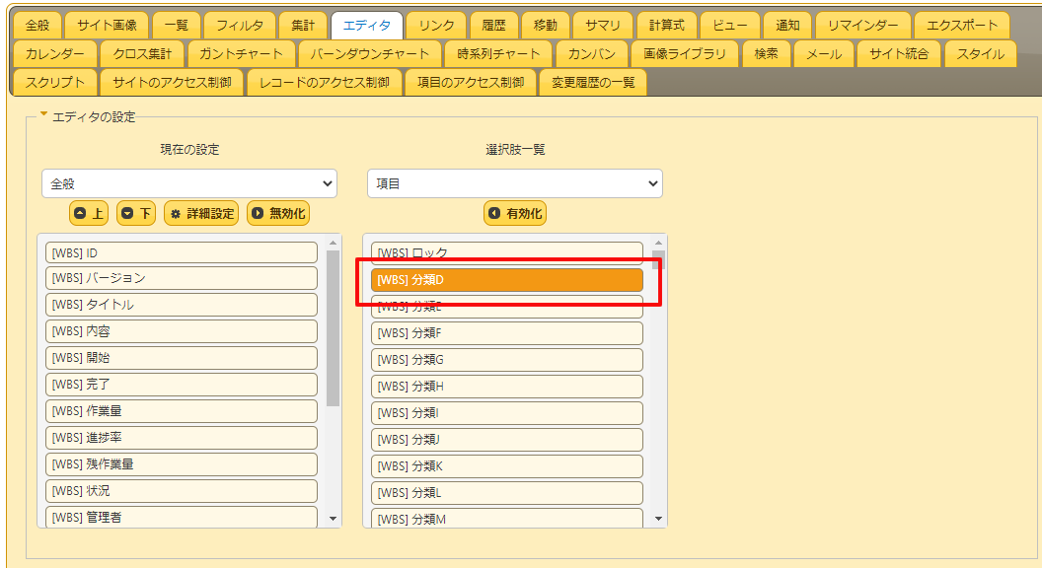The image size is (1042, 568).
Task: Select the [WBS] タイトル item
Action: [181, 306]
